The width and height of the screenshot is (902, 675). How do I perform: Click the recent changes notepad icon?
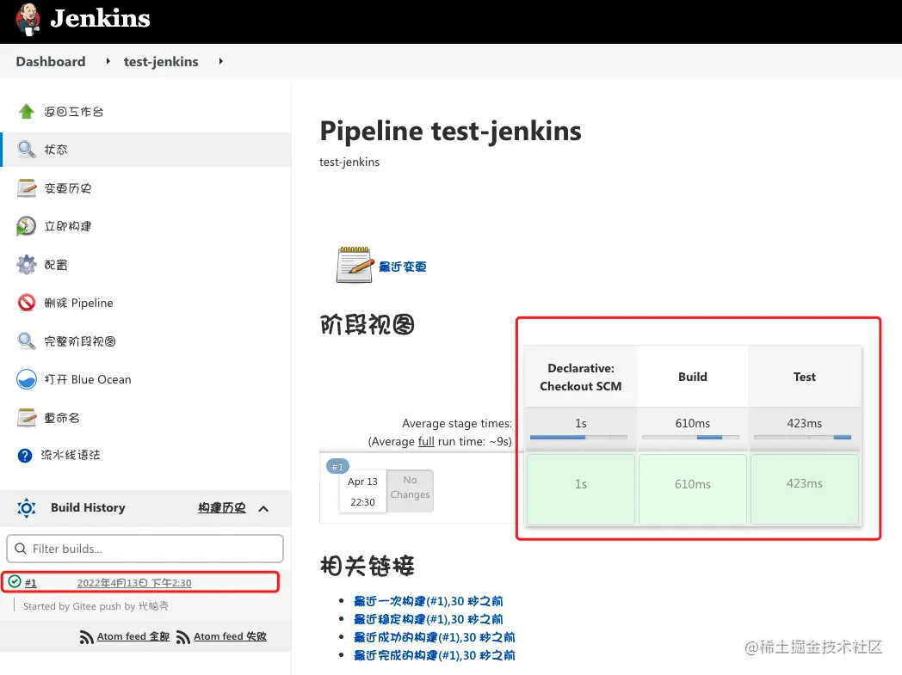coord(354,266)
